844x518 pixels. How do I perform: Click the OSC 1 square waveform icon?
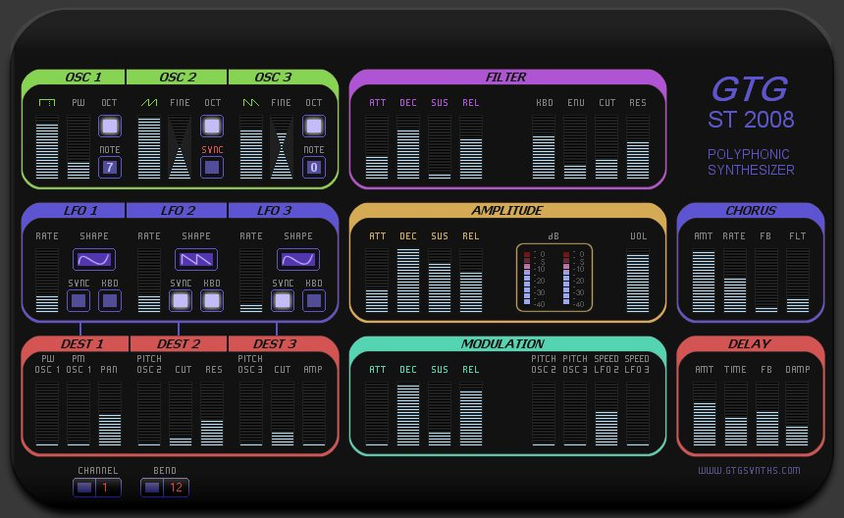point(46,102)
